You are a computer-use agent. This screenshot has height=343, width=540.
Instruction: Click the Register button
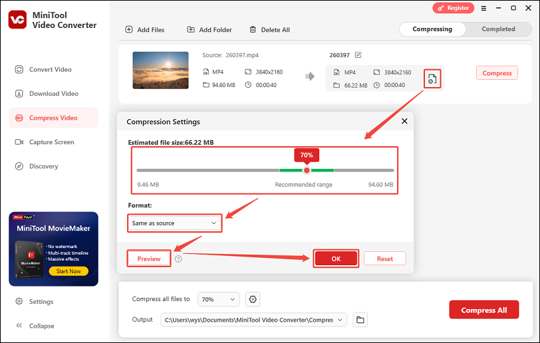coord(454,8)
